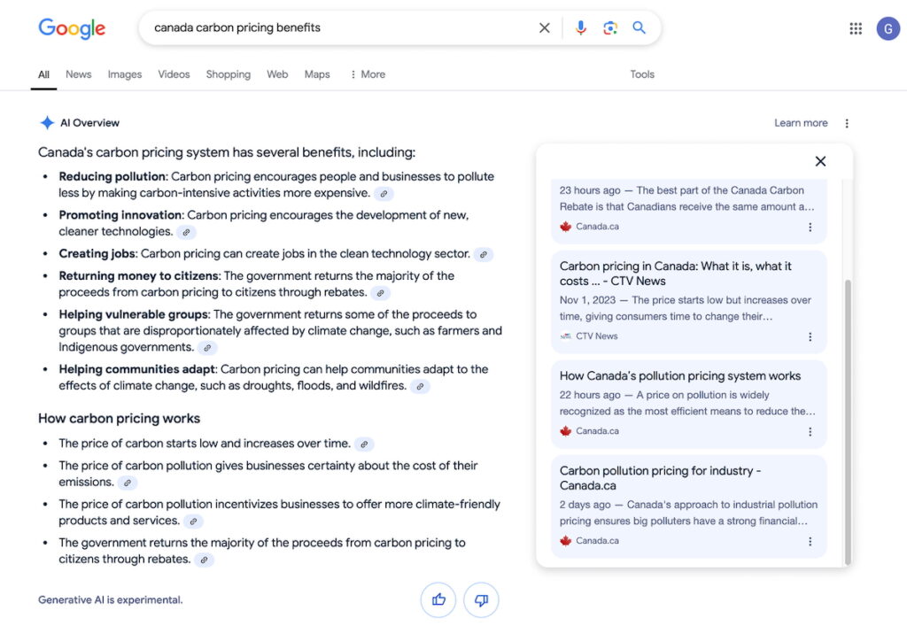
Task: Click the magnifier search icon
Action: 639,28
